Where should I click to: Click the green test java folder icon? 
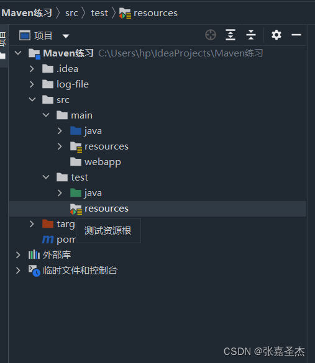pos(76,193)
